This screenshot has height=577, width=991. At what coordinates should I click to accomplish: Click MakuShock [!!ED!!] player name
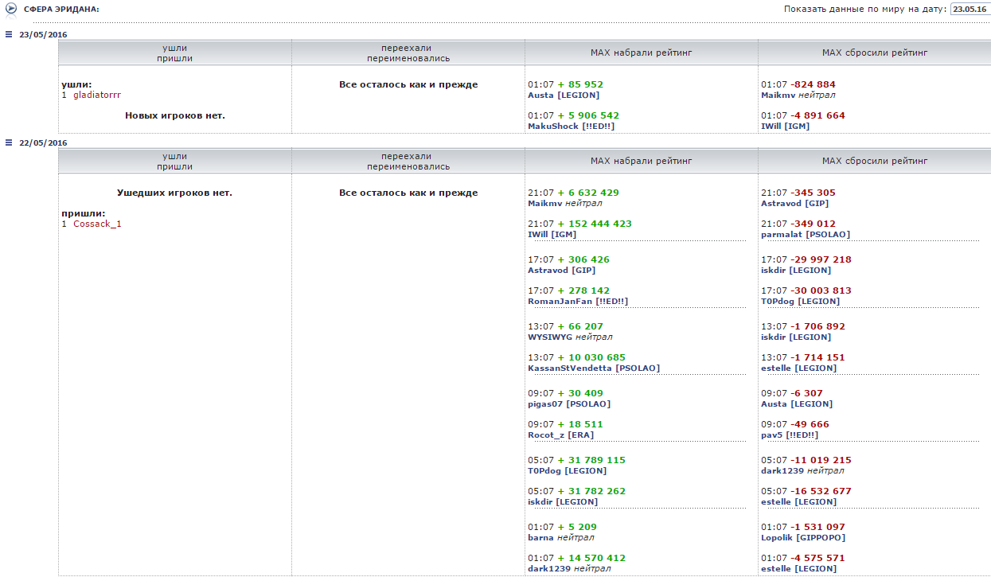(x=571, y=126)
